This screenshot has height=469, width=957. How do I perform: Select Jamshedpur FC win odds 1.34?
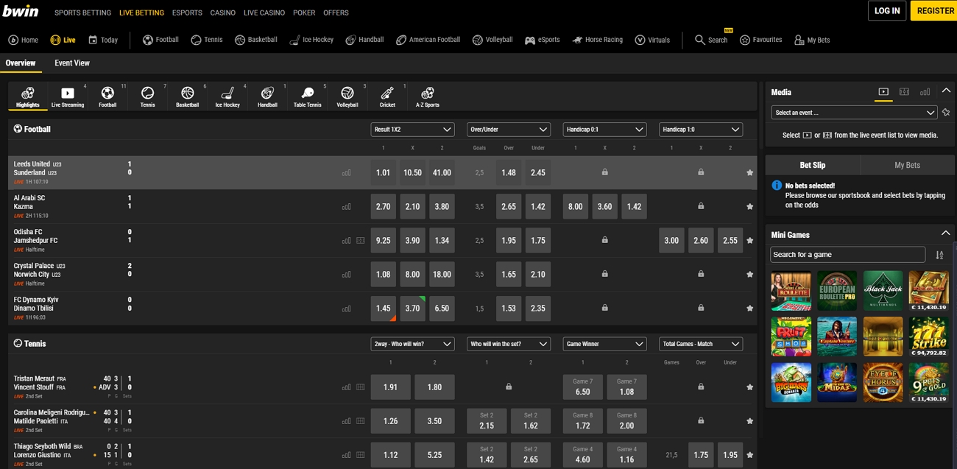coord(442,241)
